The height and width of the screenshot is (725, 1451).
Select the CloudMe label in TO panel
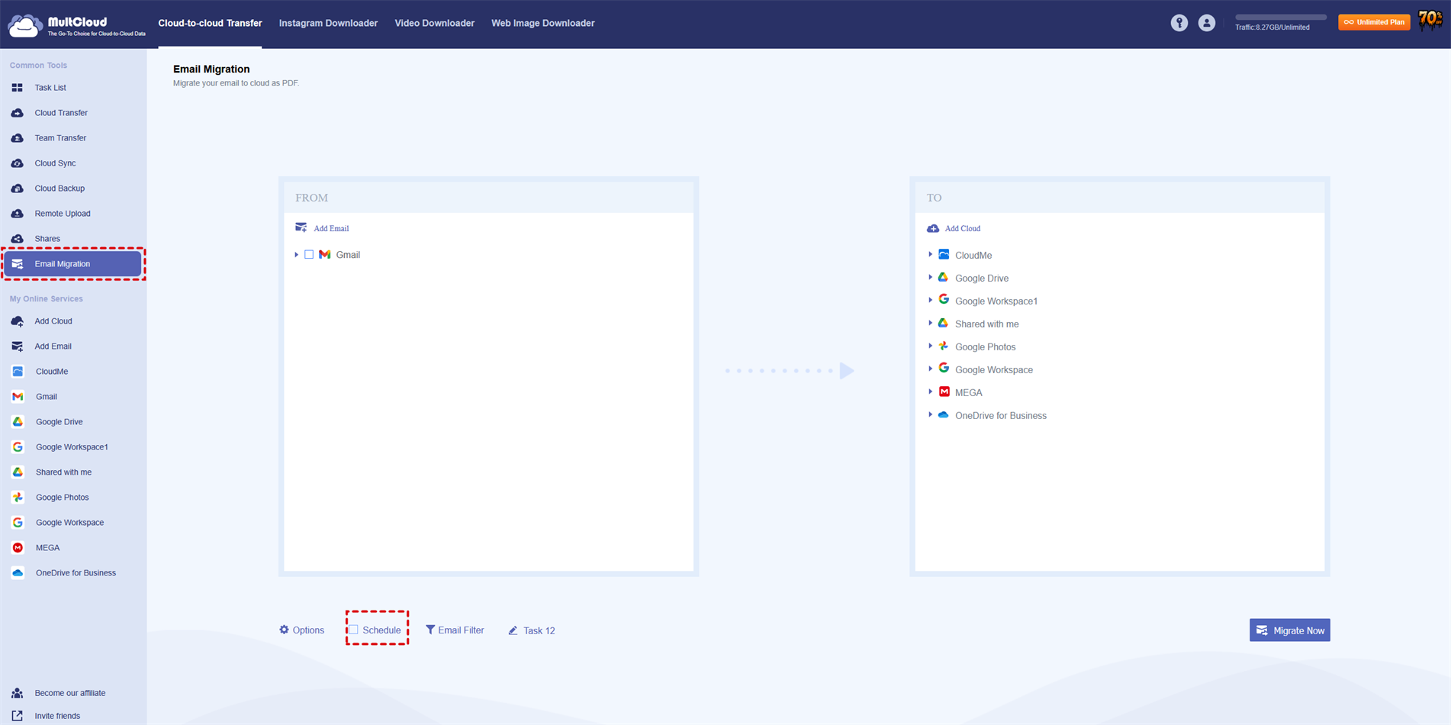click(x=973, y=256)
